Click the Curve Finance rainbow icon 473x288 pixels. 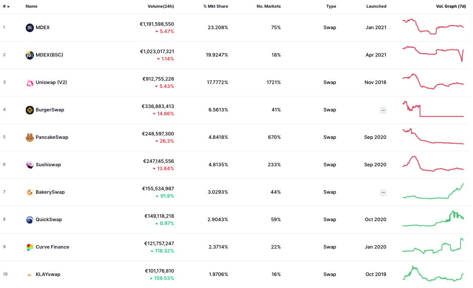click(x=30, y=247)
